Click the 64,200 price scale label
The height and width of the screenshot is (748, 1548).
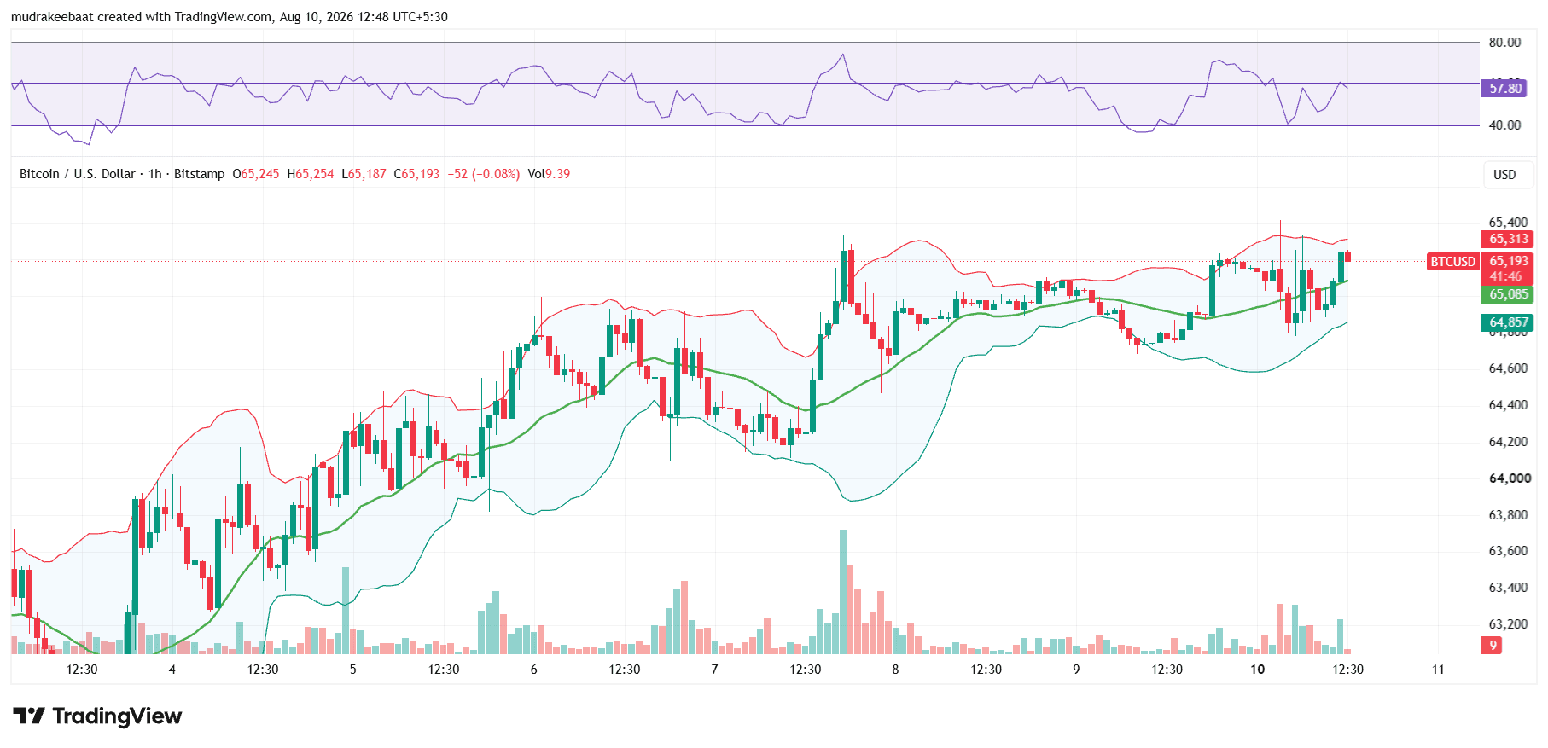1508,442
